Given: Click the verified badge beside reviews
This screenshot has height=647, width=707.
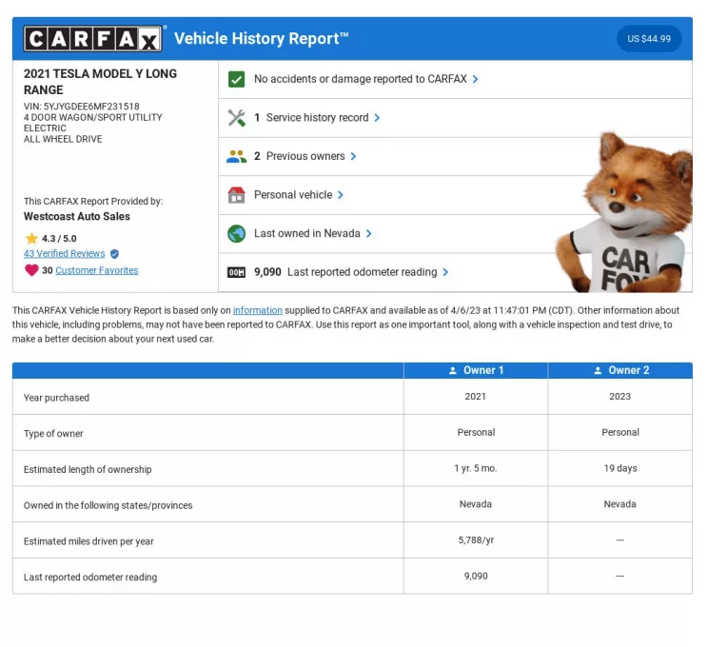Looking at the screenshot, I should pos(115,254).
